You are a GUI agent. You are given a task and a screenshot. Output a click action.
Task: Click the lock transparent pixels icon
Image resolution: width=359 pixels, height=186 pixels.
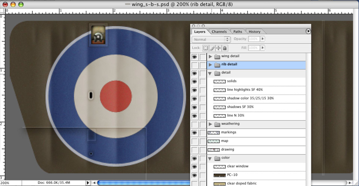click(205, 48)
